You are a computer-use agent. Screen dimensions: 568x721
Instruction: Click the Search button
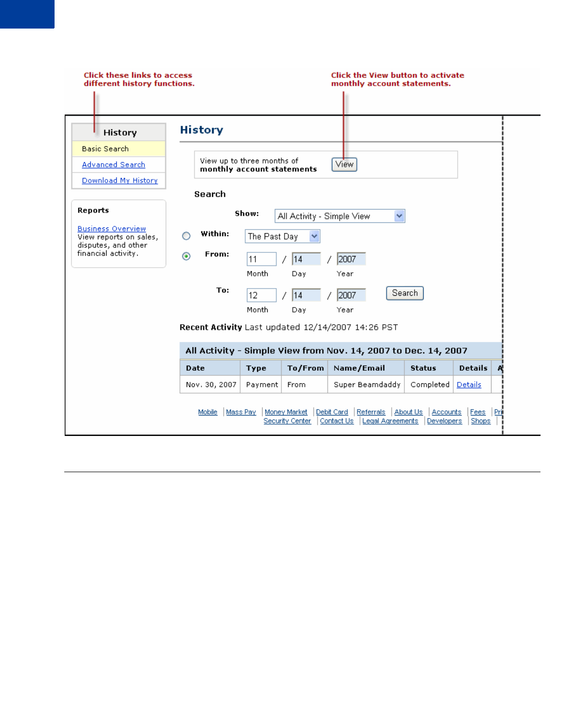pos(405,293)
